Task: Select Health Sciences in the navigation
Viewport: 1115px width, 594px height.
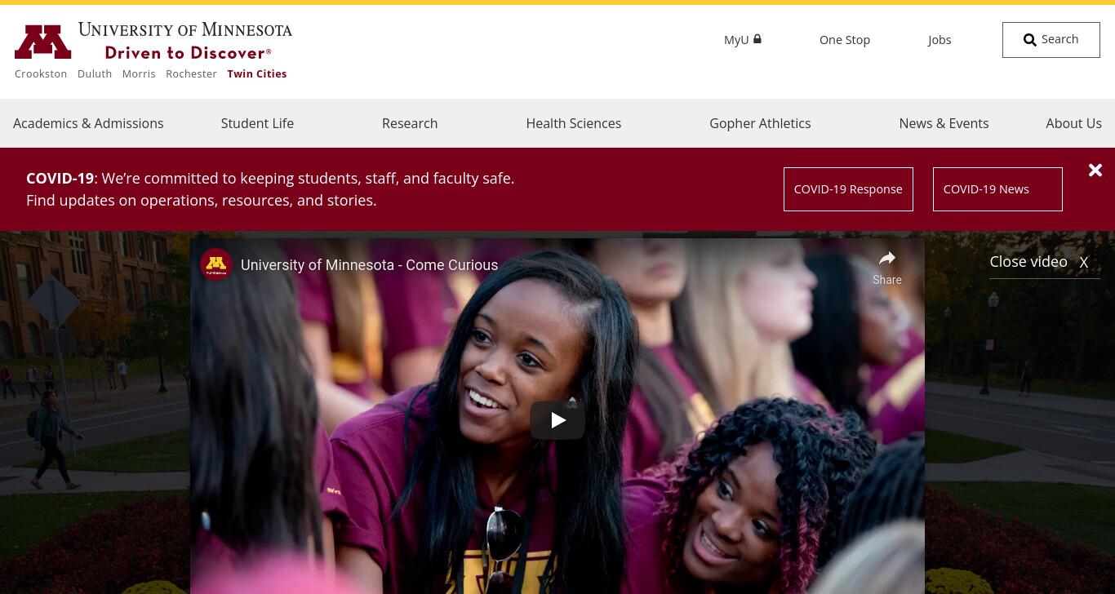Action: pyautogui.click(x=574, y=123)
